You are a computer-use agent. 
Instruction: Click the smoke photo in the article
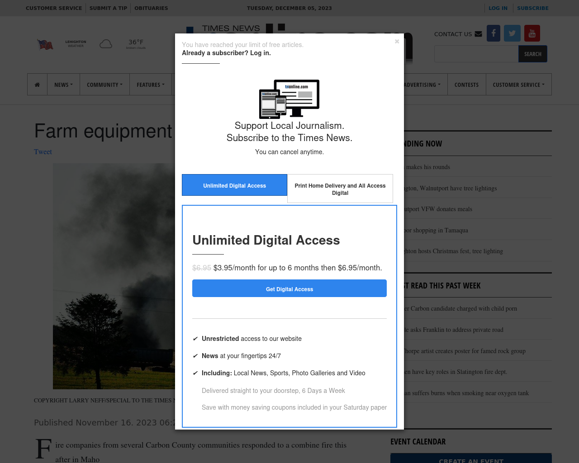click(x=114, y=276)
